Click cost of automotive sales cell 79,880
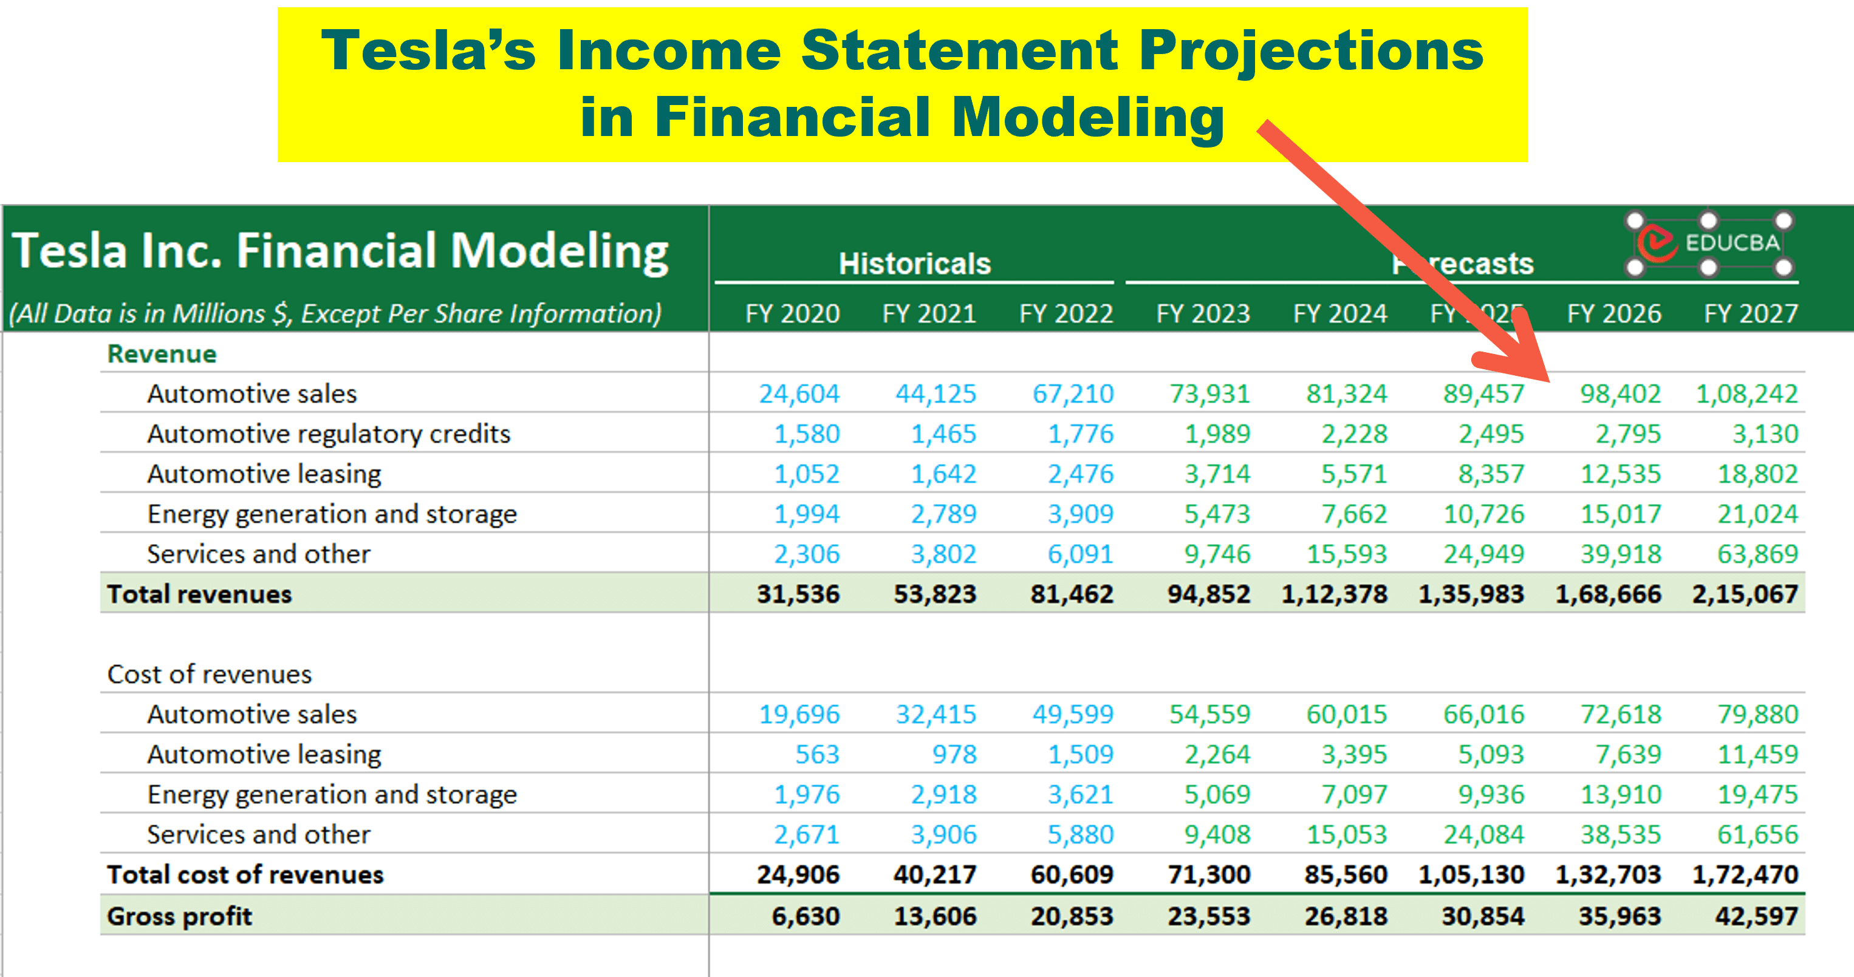This screenshot has width=1854, height=977. pos(1758,715)
